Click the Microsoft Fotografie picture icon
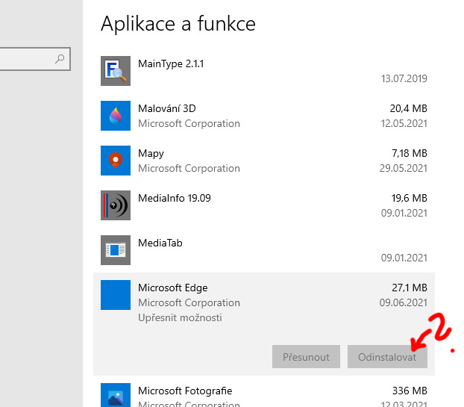Image resolution: width=464 pixels, height=407 pixels. (116, 394)
